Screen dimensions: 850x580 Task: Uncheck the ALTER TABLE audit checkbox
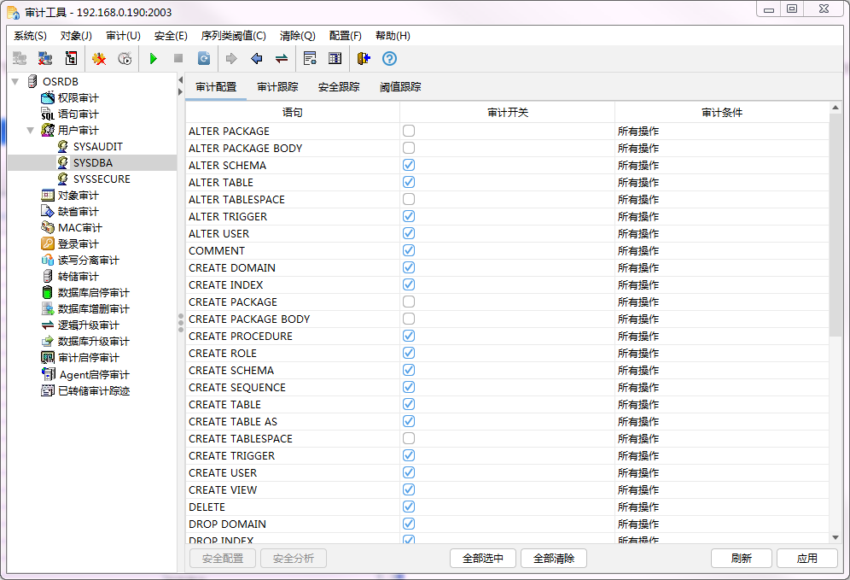[409, 182]
